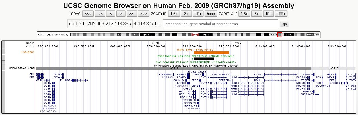Zoom in 10x using the zoom in button
The height and width of the screenshot is (115, 358).
[198, 14]
